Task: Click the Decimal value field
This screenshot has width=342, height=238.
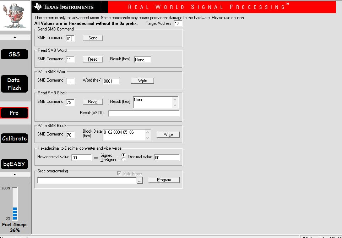Action: click(x=167, y=157)
